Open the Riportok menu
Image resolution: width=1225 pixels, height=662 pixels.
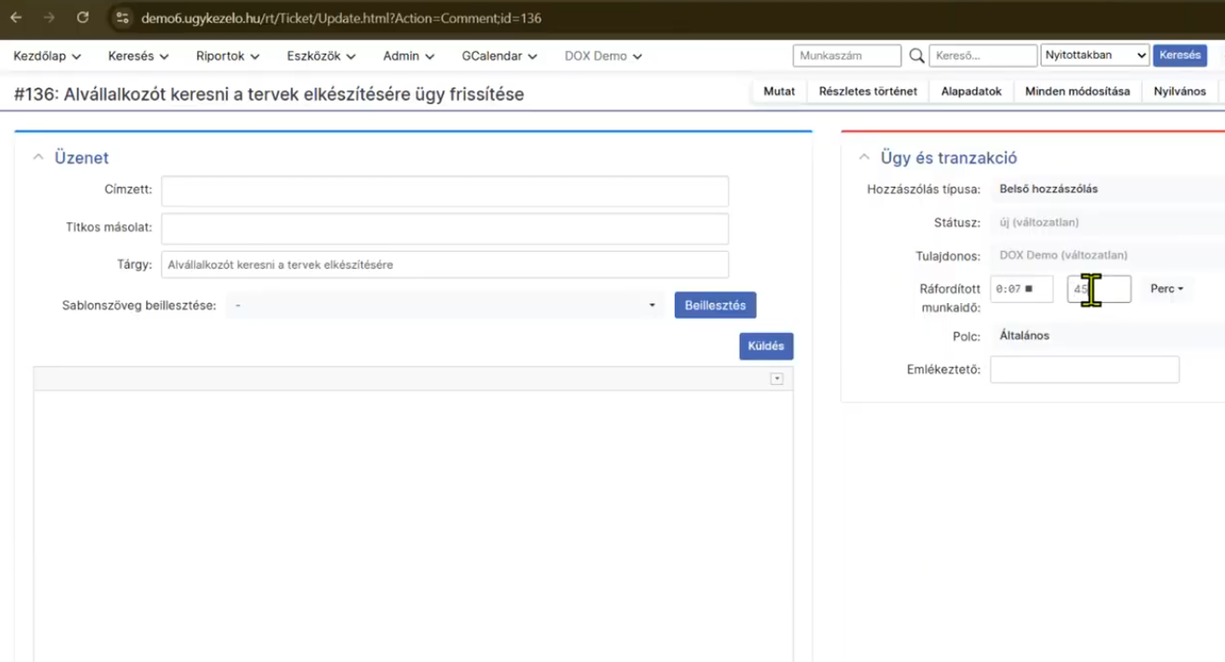coord(227,56)
